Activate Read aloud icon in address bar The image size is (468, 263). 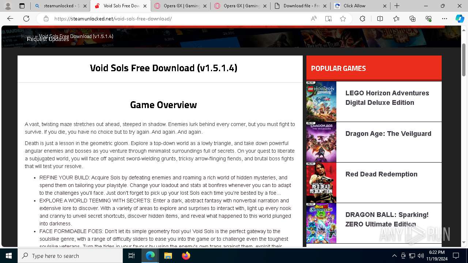click(314, 19)
